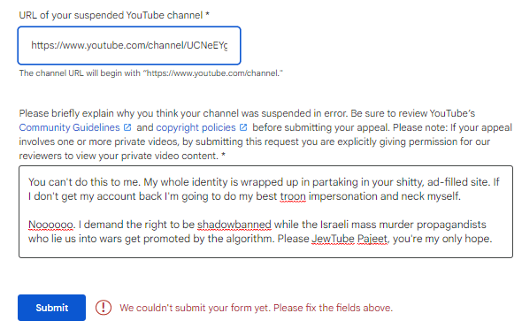Open the Community Guidelines link
The image size is (522, 336).
69,127
